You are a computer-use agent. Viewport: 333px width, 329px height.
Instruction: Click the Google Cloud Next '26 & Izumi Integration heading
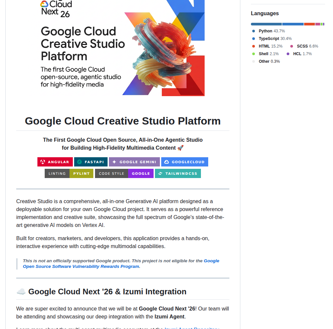107,292
